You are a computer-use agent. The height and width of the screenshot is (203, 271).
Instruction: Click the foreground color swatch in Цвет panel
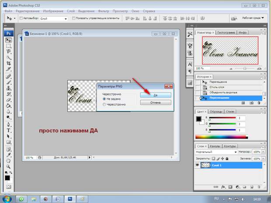tap(198, 119)
